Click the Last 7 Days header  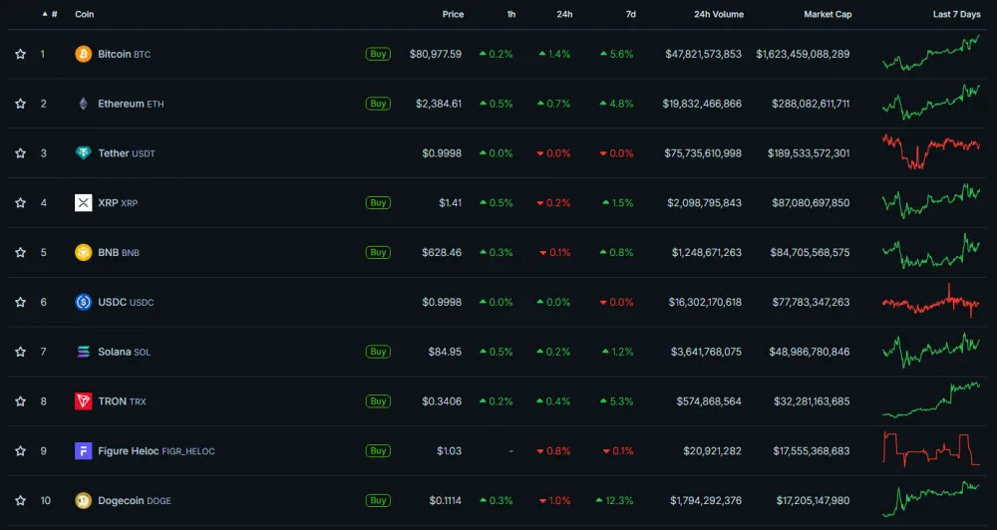(x=956, y=14)
